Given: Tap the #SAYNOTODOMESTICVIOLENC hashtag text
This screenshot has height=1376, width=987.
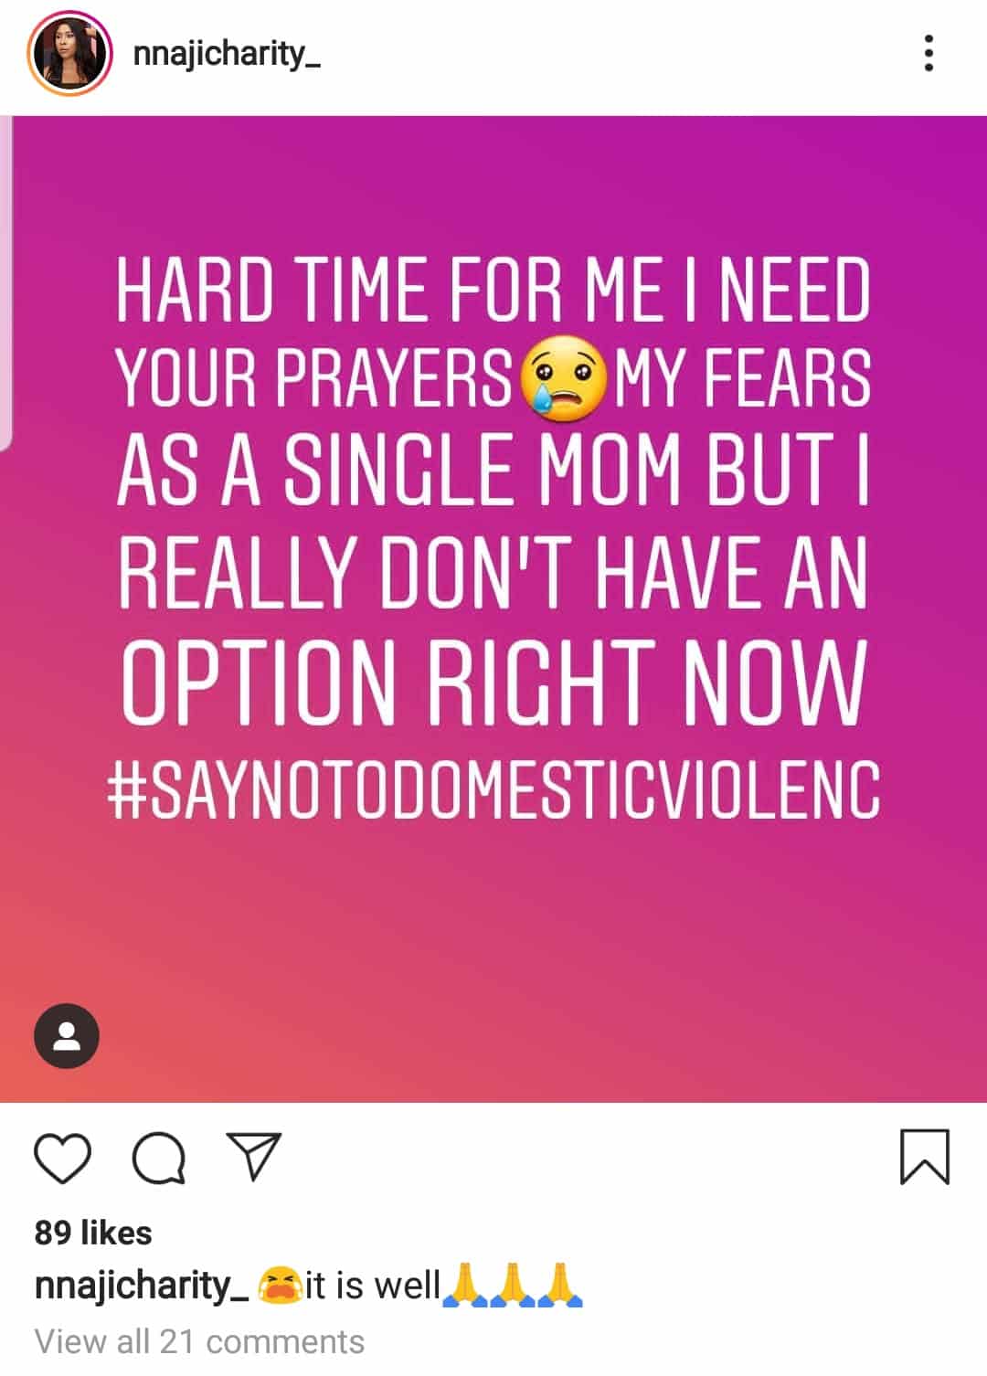Looking at the screenshot, I should click(493, 790).
